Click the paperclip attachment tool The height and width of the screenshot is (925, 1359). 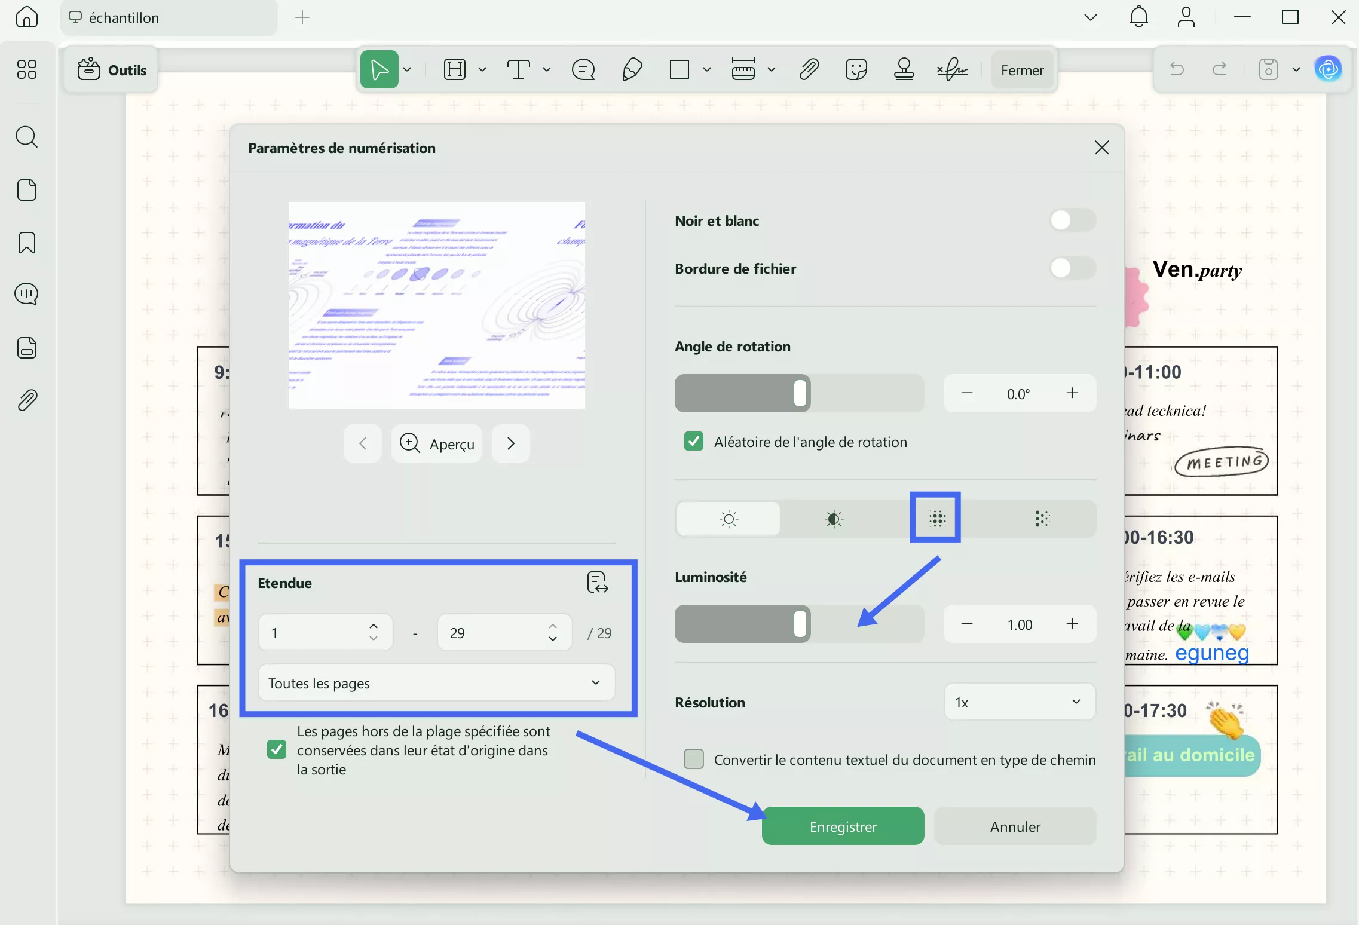(x=808, y=69)
